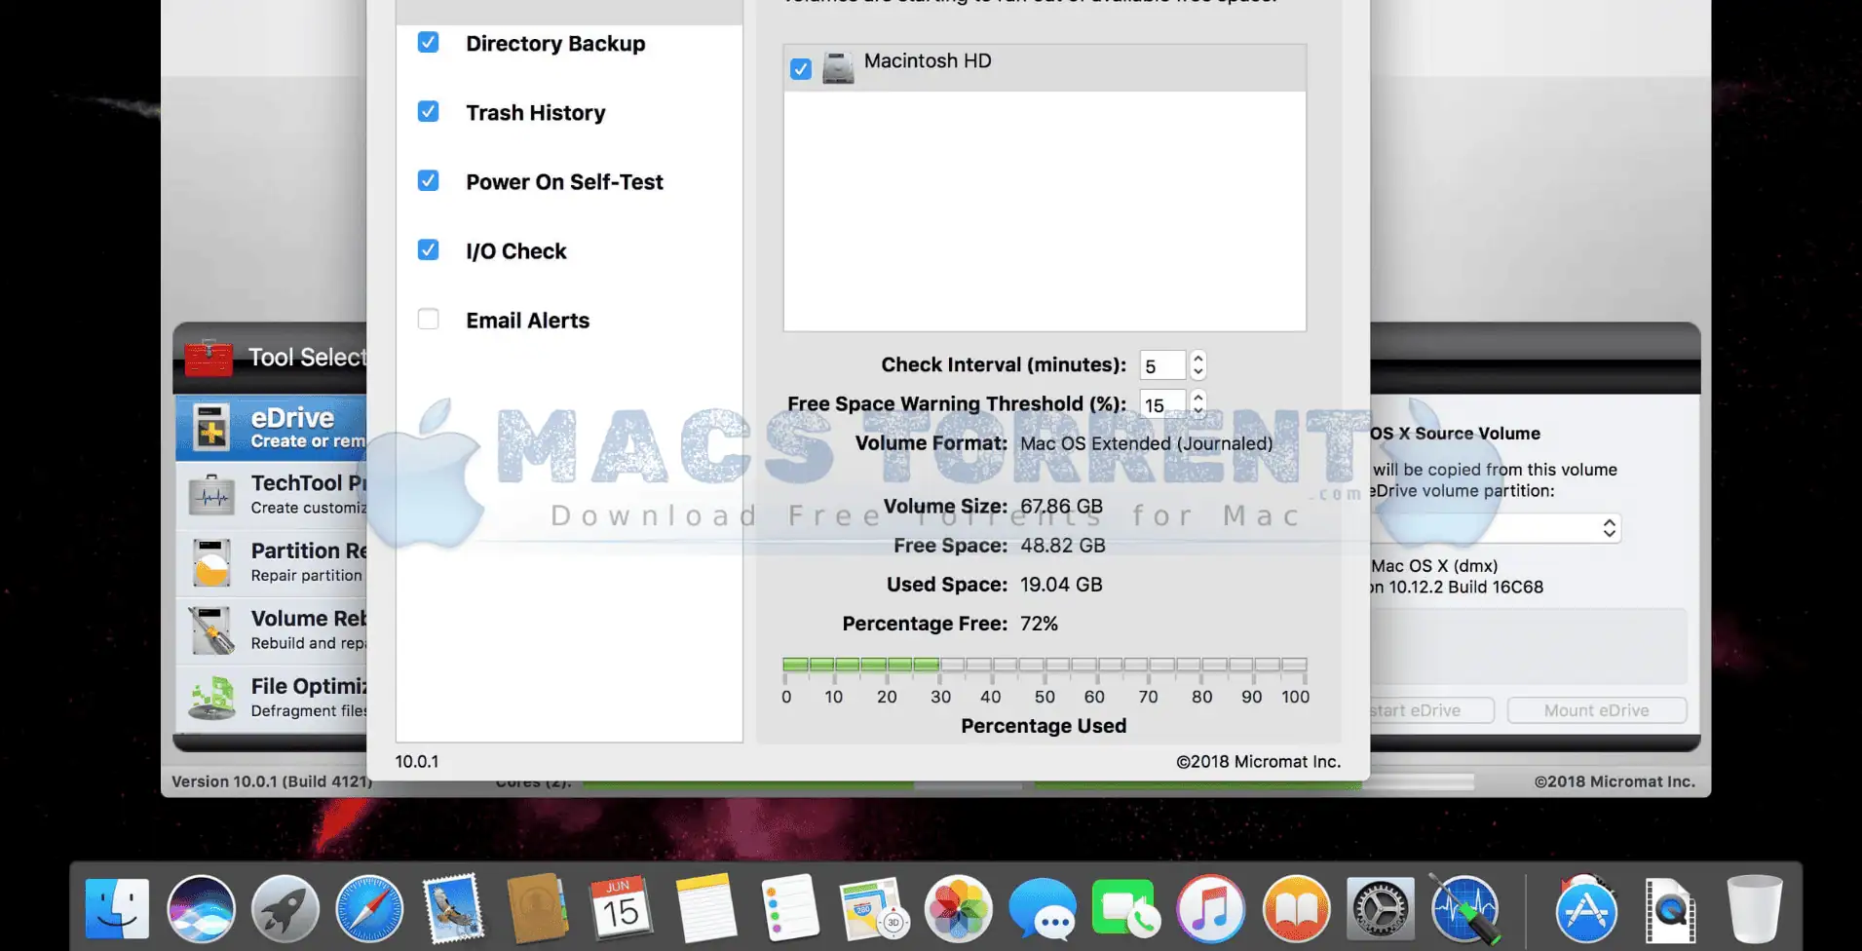This screenshot has width=1862, height=951.
Task: Click the Check Interval minutes field
Action: 1162,365
